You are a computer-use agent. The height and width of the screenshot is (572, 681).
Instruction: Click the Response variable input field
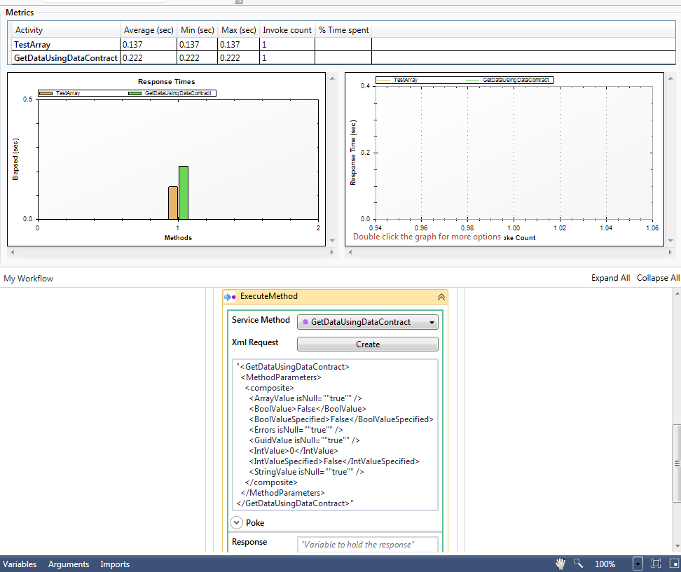coord(367,544)
